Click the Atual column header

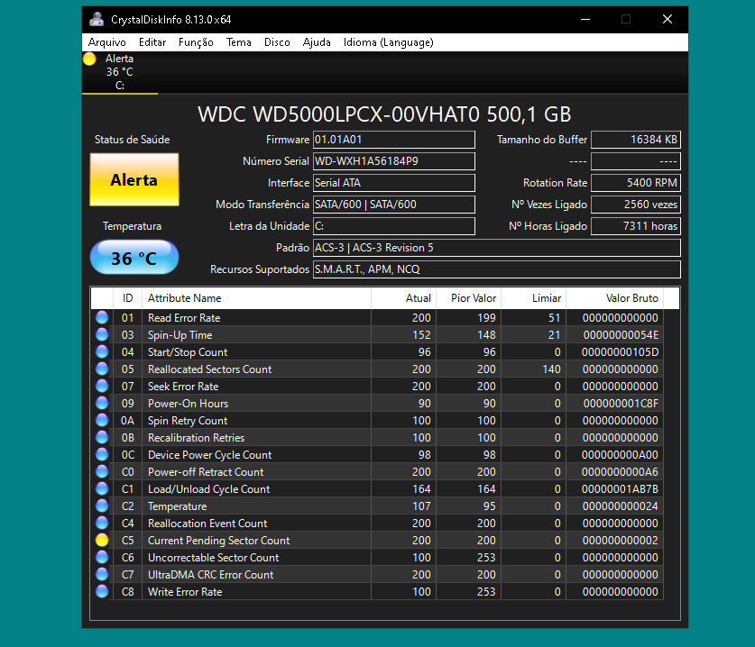pos(404,298)
